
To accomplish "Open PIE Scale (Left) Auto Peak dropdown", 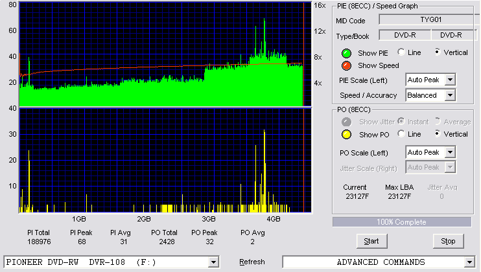I will pos(450,80).
